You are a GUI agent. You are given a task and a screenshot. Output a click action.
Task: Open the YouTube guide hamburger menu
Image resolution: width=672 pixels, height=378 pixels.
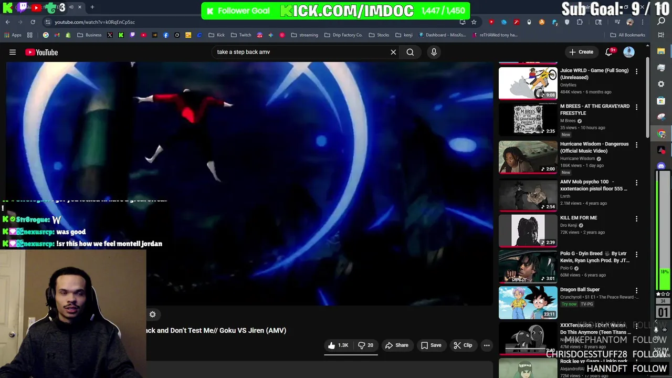(13, 52)
